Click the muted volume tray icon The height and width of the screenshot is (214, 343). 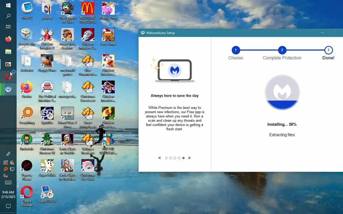[x=5, y=176]
